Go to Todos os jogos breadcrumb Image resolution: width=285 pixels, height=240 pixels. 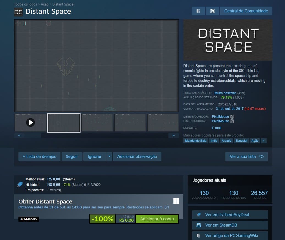click(x=25, y=4)
